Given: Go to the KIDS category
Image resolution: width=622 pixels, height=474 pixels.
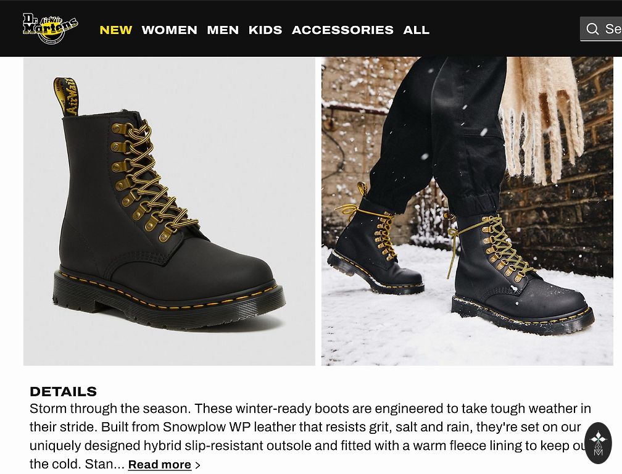Looking at the screenshot, I should (265, 30).
